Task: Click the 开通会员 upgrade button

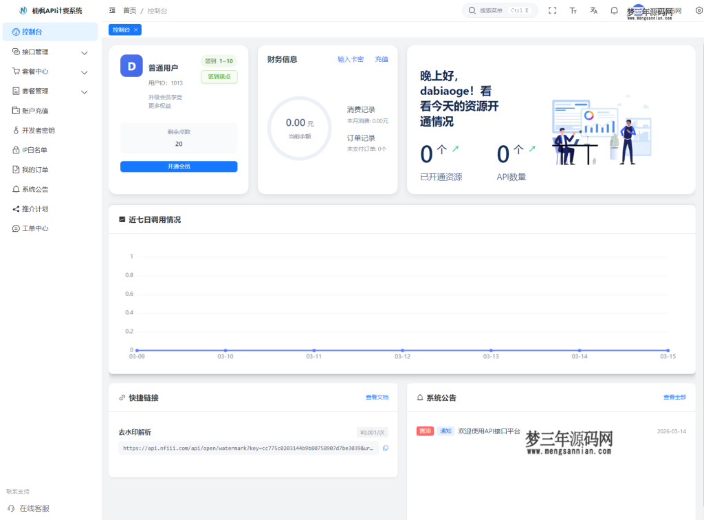Action: tap(178, 166)
